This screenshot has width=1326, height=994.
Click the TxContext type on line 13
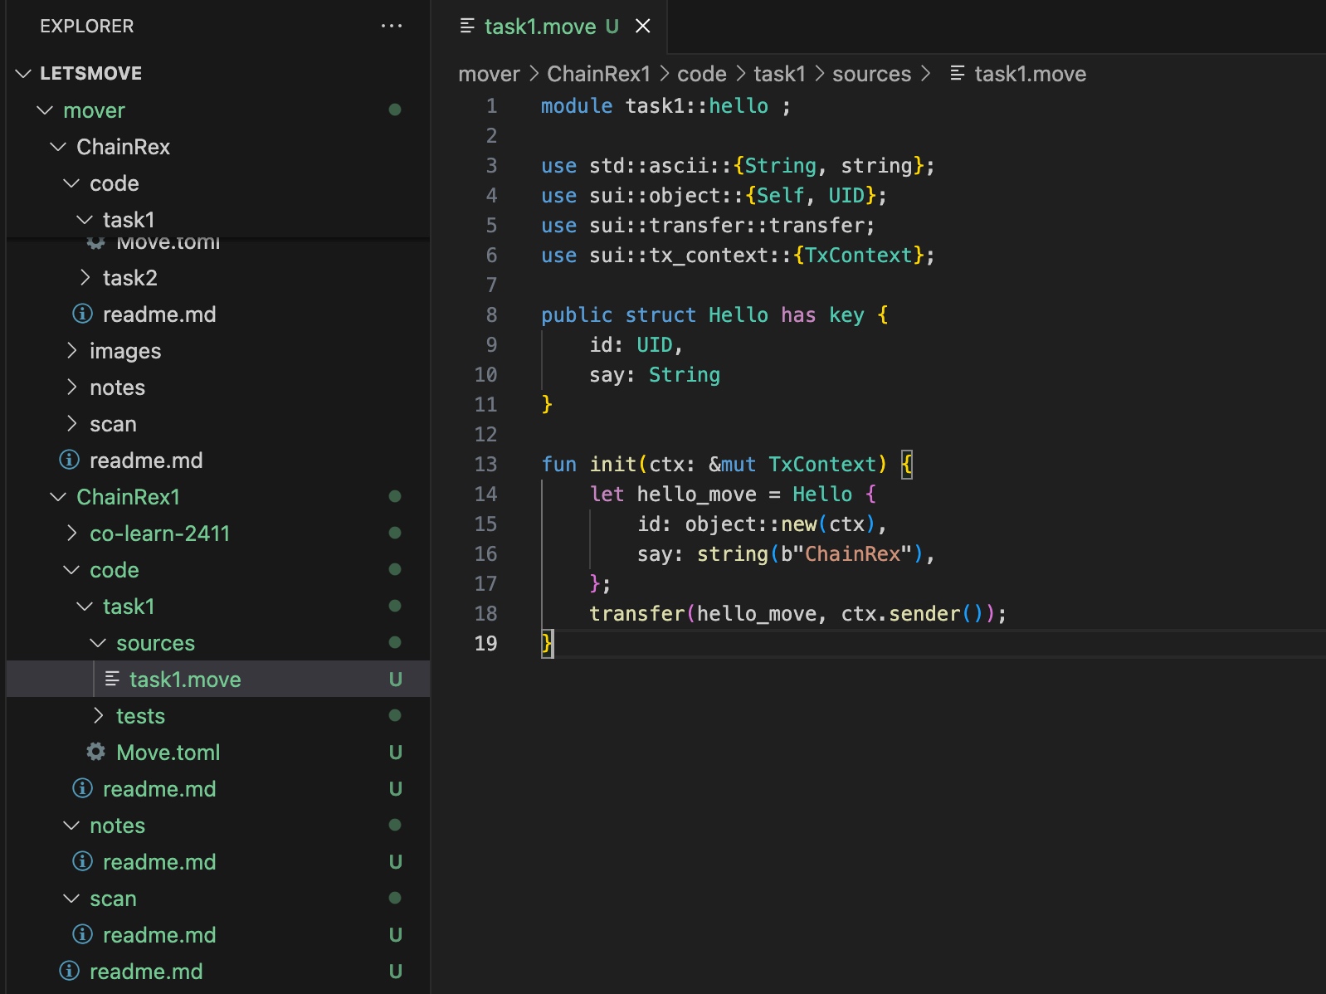(821, 464)
